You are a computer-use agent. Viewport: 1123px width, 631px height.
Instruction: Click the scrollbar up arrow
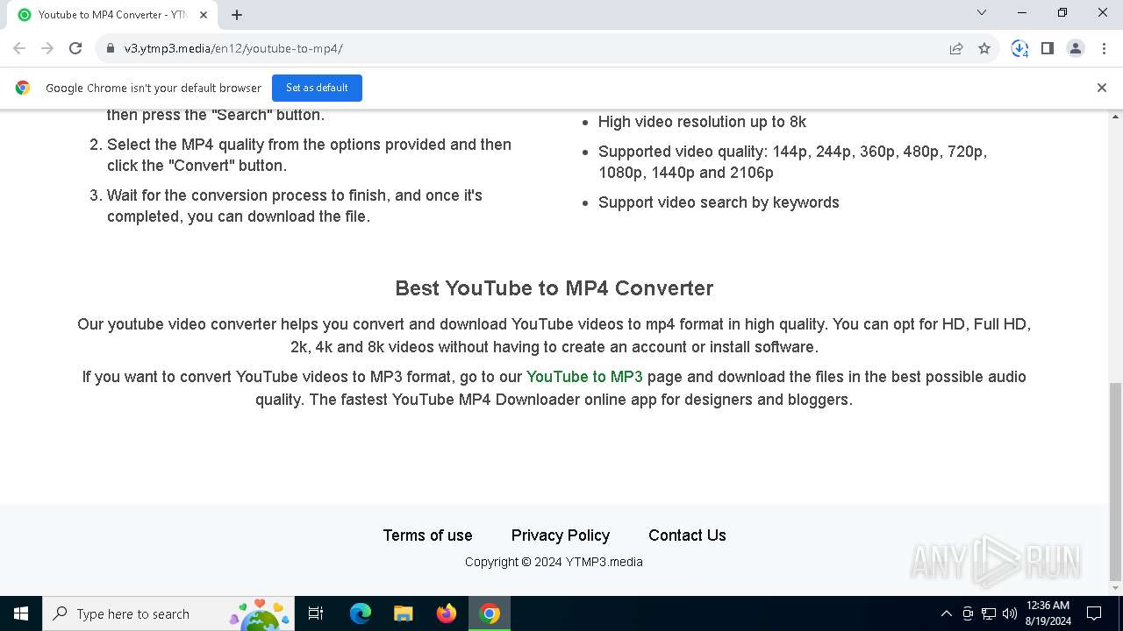pos(1116,117)
